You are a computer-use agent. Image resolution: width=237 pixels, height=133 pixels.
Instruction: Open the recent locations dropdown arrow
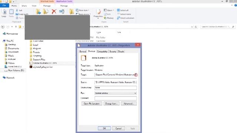click(12, 27)
